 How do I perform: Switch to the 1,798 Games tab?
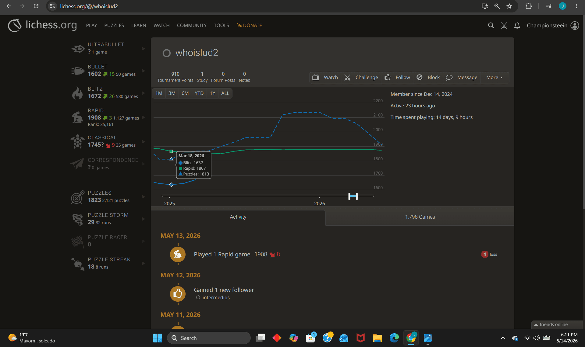(x=420, y=217)
